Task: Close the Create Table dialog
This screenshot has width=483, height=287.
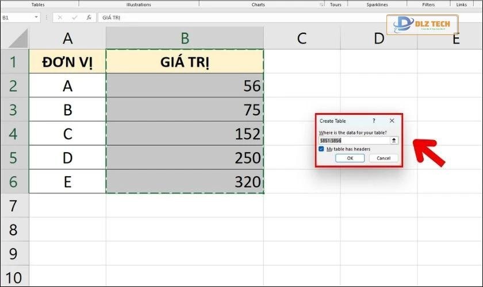Action: point(392,121)
